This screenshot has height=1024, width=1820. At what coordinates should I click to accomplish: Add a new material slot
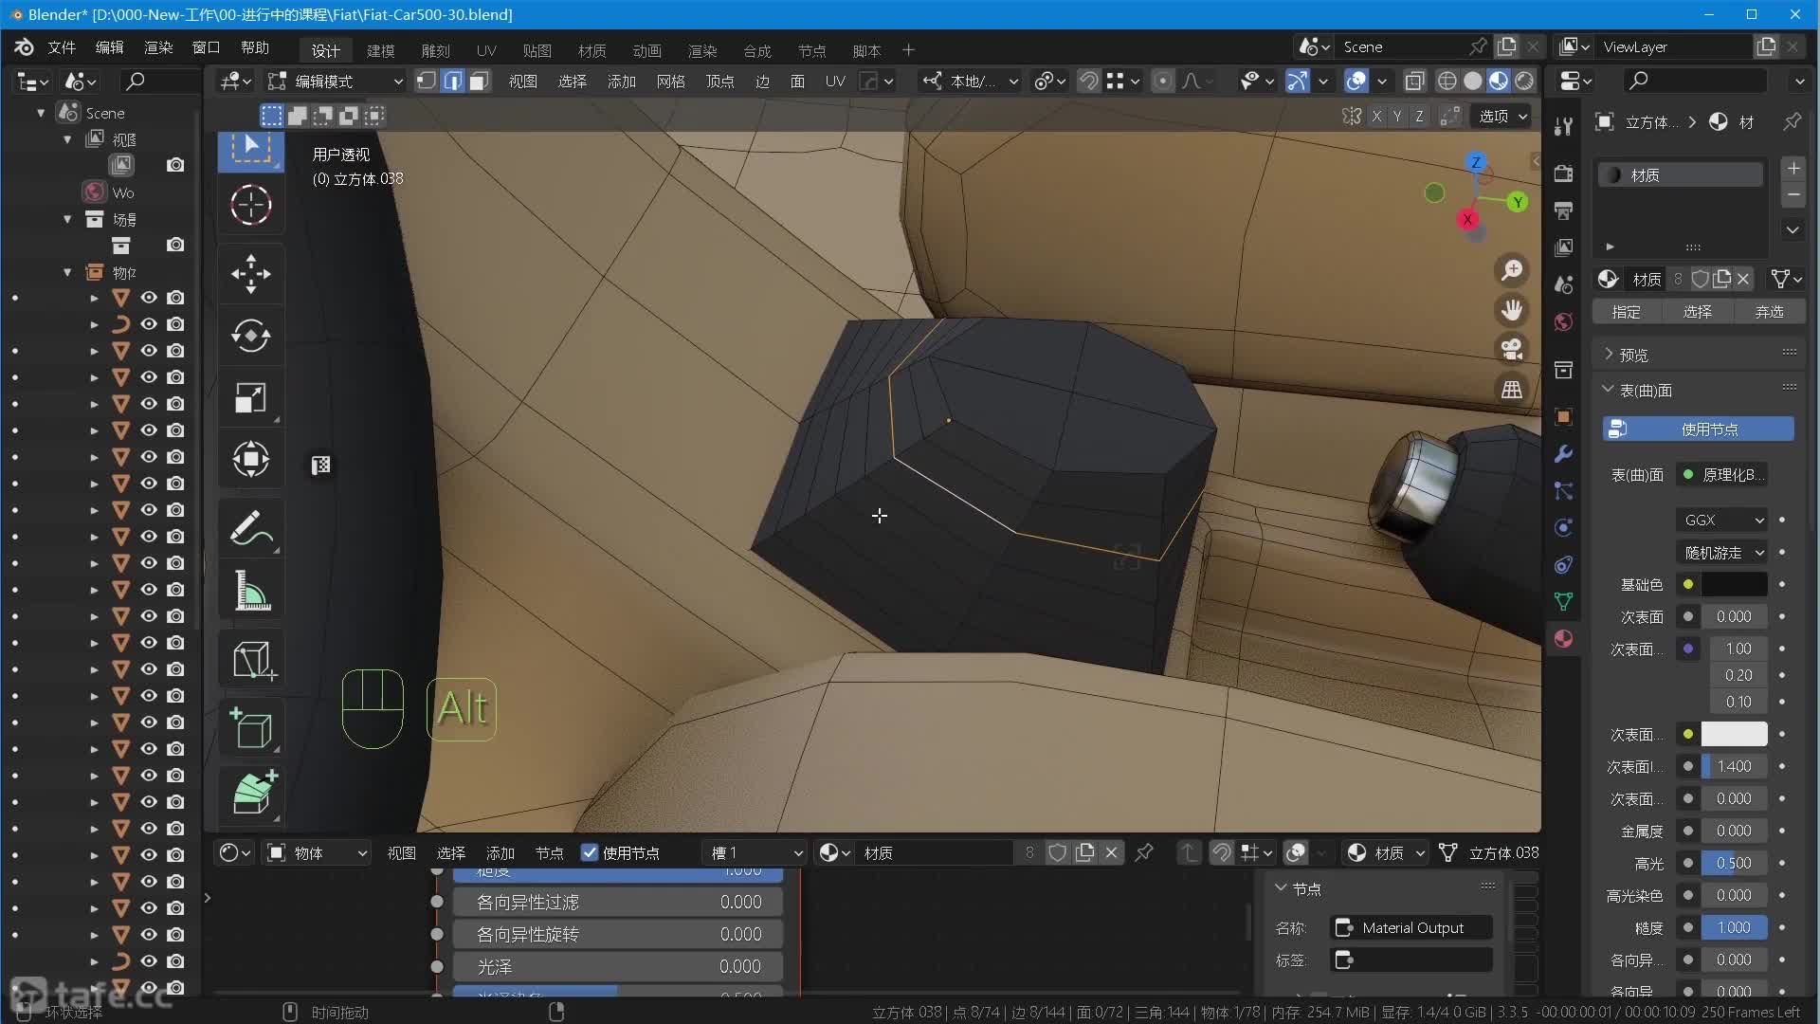coord(1793,168)
